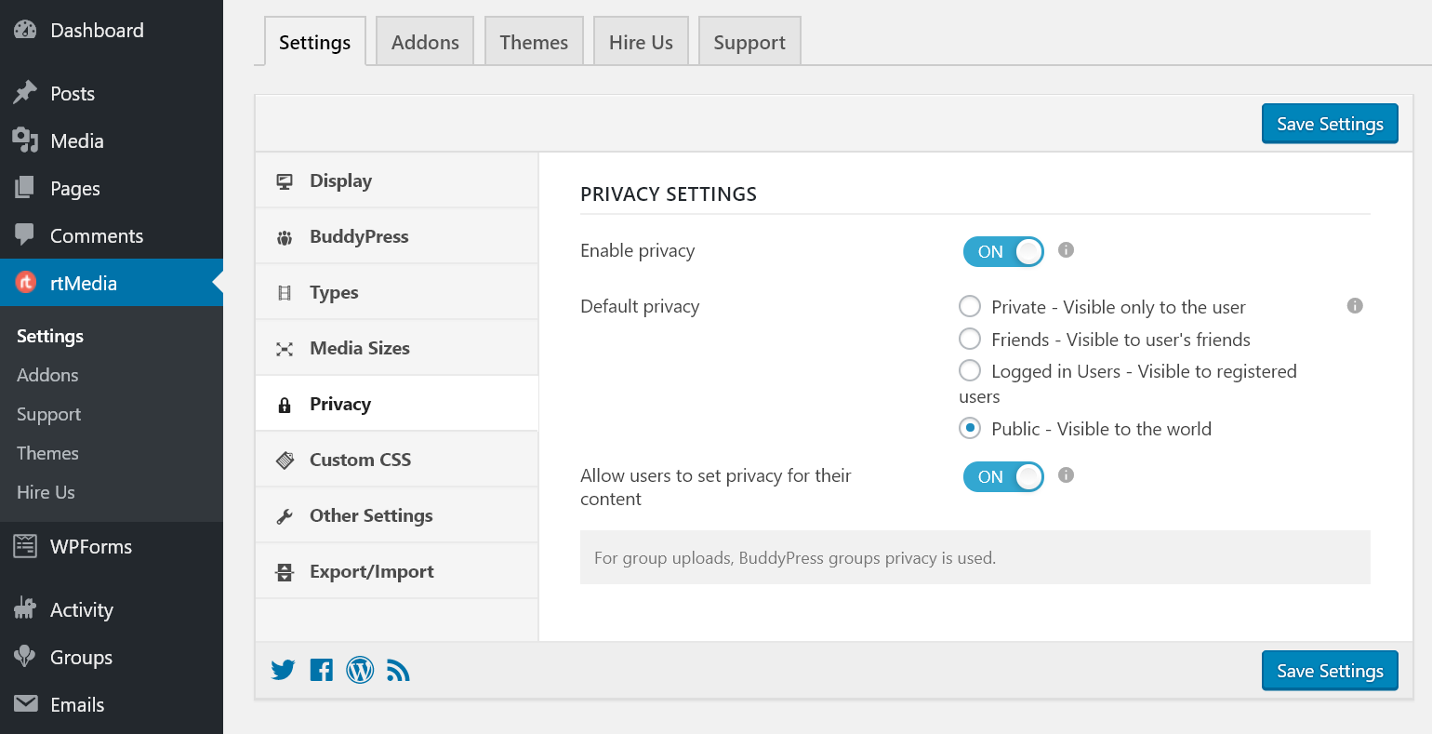Click the wrench icon on Other Settings tab
The height and width of the screenshot is (734, 1432).
[x=285, y=514]
